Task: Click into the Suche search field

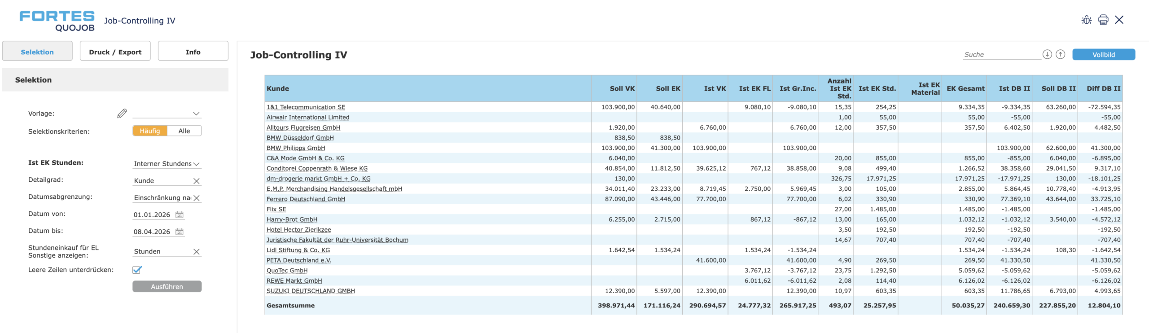Action: [1001, 55]
